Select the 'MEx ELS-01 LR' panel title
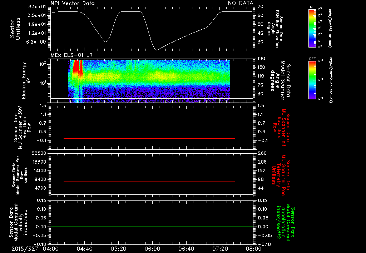The width and height of the screenshot is (366, 253). (71, 55)
